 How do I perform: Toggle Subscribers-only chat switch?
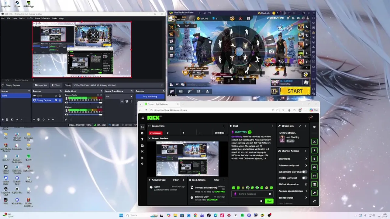[x=304, y=172]
